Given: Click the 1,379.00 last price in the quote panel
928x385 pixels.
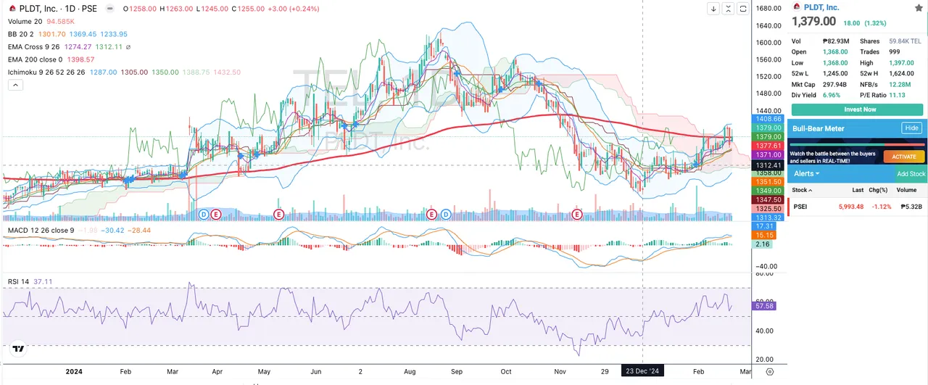Looking at the screenshot, I should [x=813, y=22].
